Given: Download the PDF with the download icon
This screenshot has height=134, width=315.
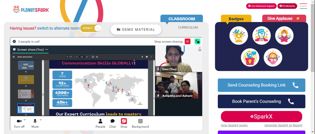Looking at the screenshot, I should (142, 57).
